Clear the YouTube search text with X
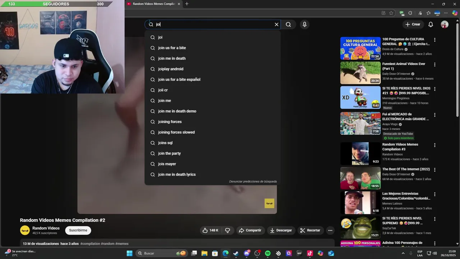This screenshot has height=259, width=460. pyautogui.click(x=276, y=24)
